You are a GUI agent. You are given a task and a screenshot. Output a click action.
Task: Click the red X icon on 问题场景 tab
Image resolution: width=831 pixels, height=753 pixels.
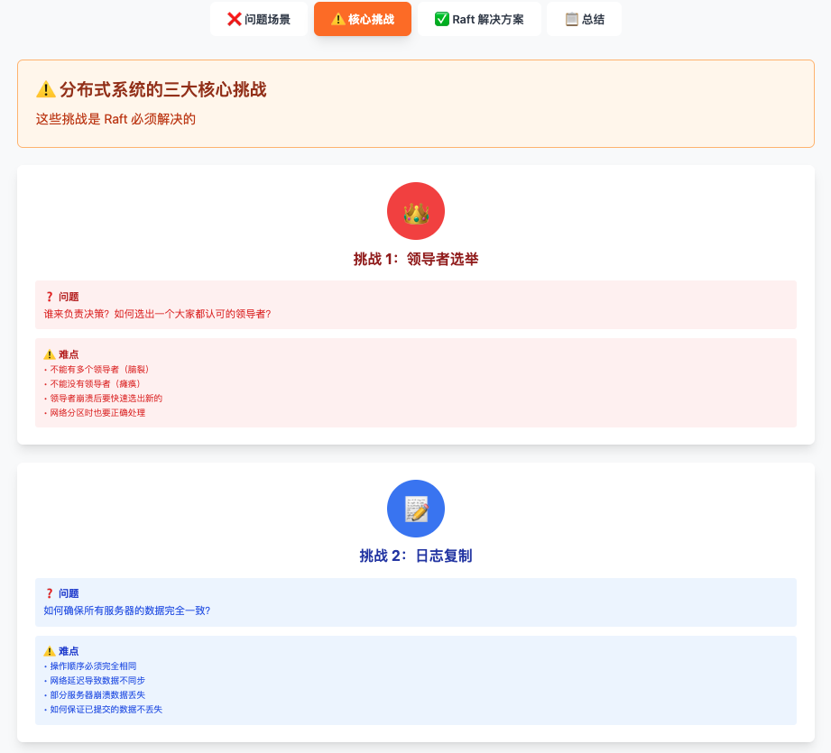coord(235,19)
